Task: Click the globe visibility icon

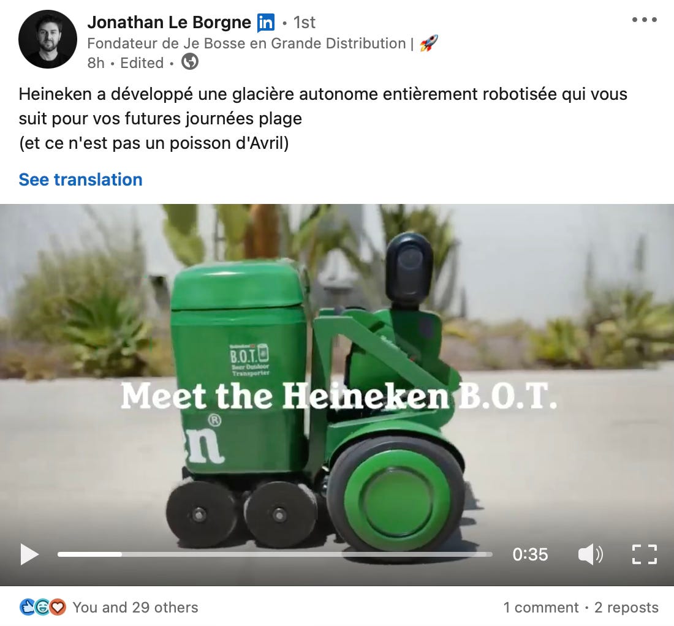Action: [x=189, y=62]
